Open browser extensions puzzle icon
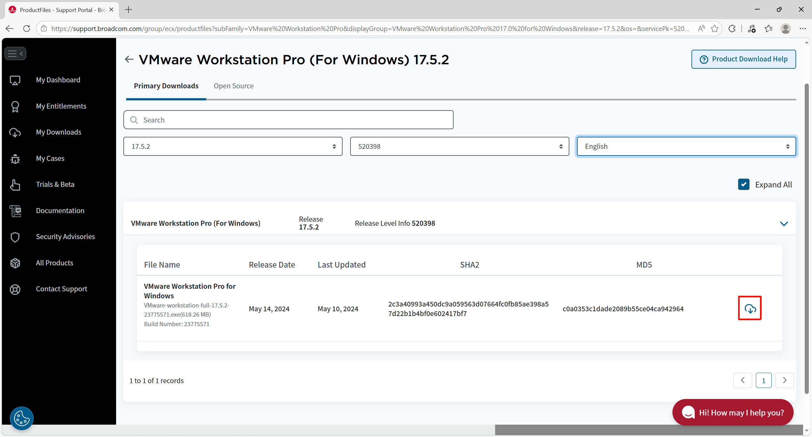Image resolution: width=812 pixels, height=437 pixels. (x=732, y=28)
